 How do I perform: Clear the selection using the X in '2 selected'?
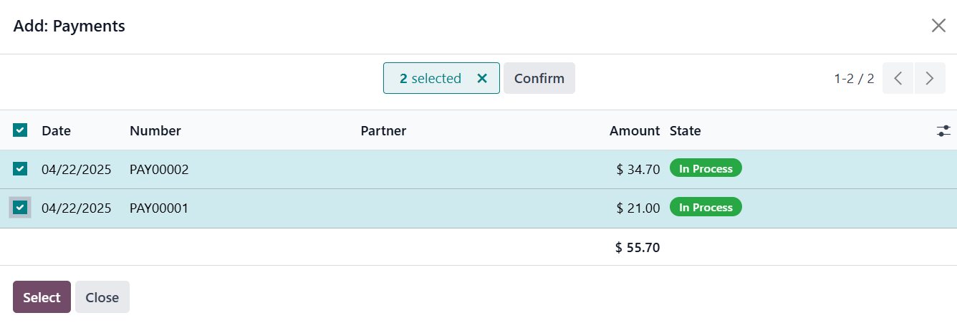point(482,79)
